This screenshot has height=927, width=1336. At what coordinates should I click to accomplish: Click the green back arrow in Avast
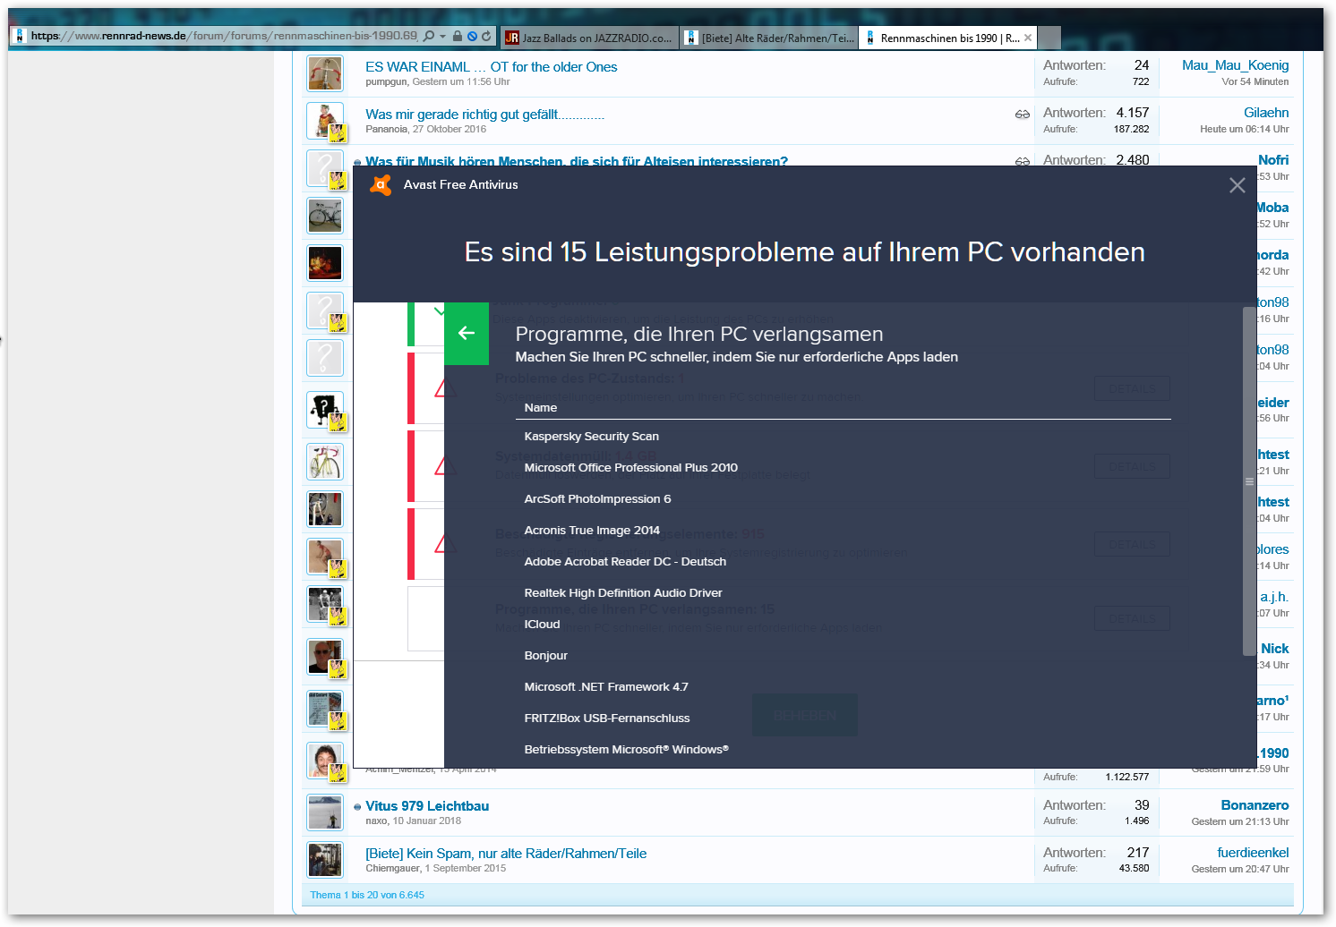tap(466, 334)
